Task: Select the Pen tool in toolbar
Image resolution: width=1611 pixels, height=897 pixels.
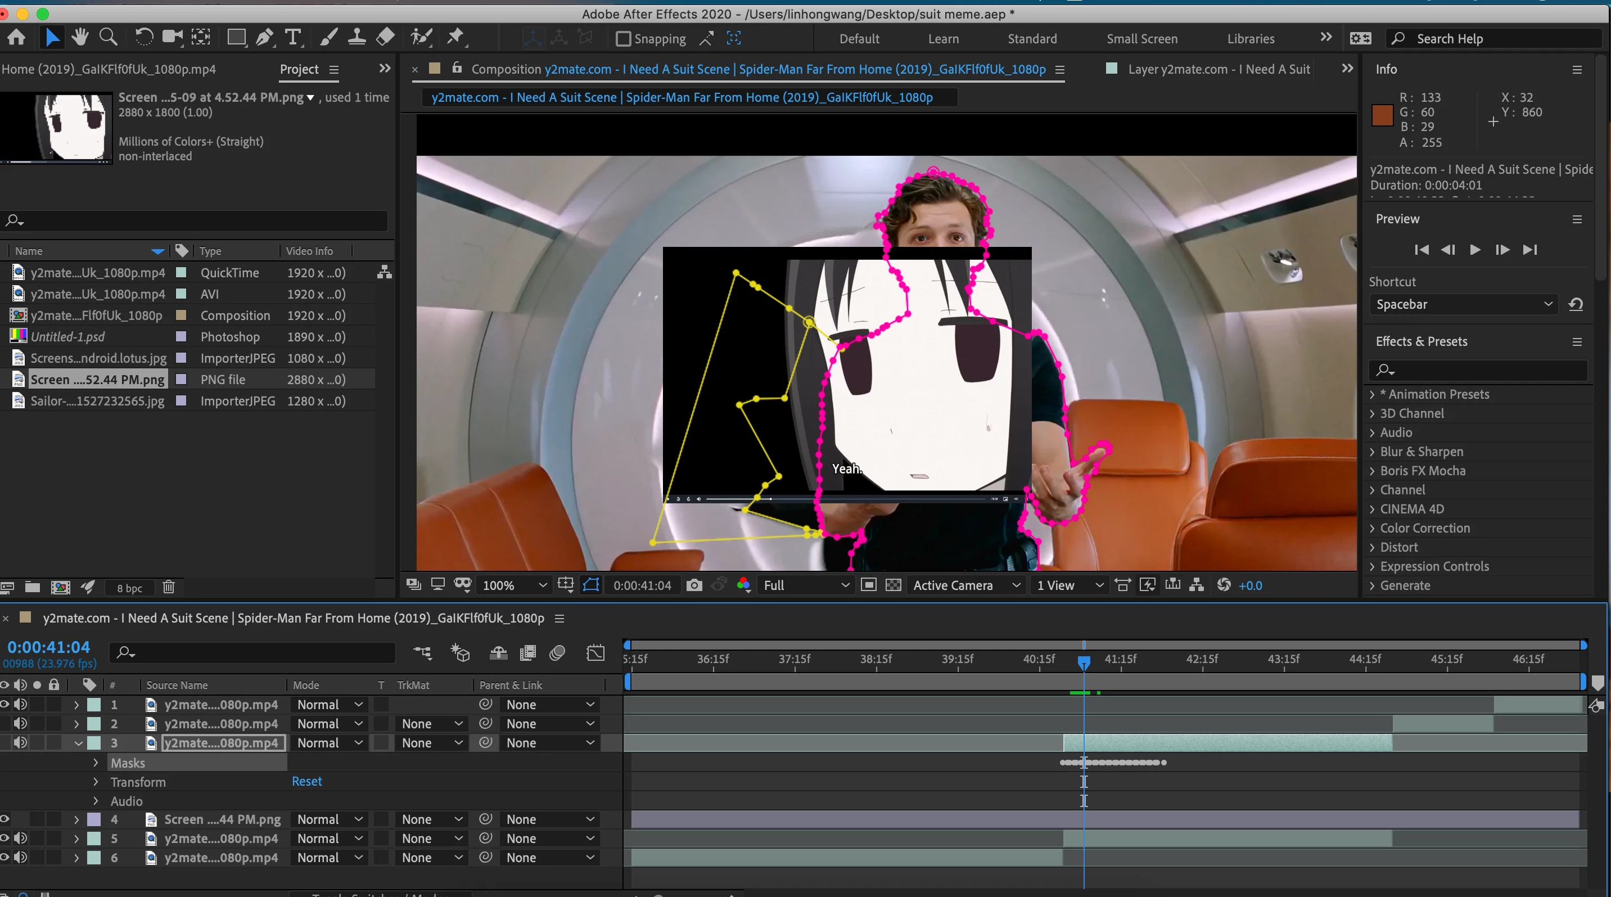Action: click(x=264, y=38)
